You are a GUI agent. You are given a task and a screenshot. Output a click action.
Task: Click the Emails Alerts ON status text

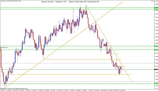point(80,2)
